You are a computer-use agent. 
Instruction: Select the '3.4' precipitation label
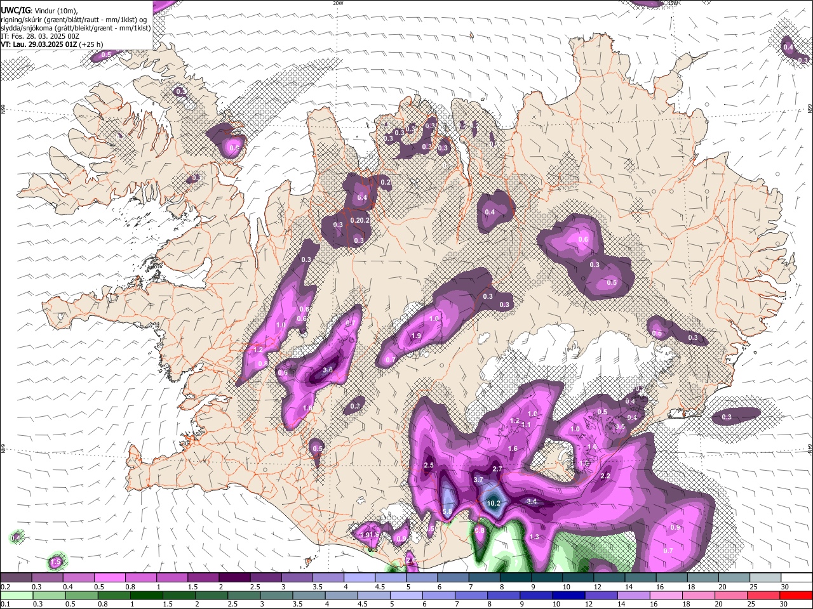(532, 501)
